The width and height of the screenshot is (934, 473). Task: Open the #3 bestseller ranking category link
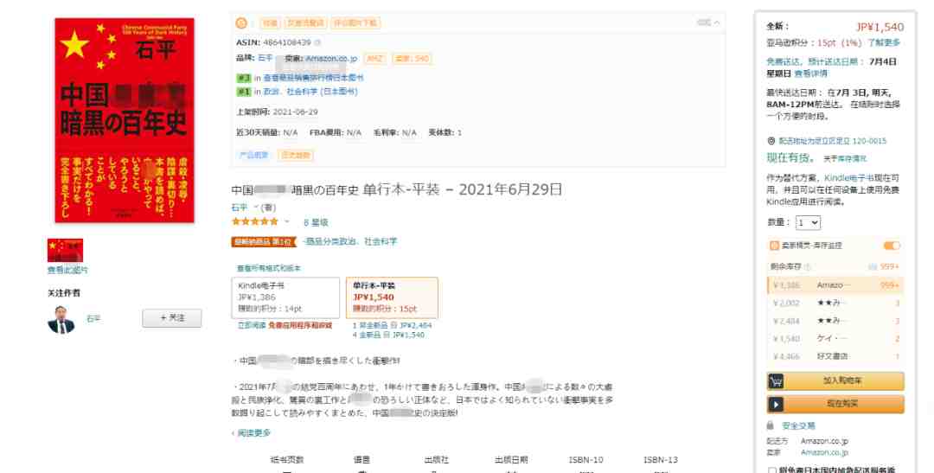313,78
